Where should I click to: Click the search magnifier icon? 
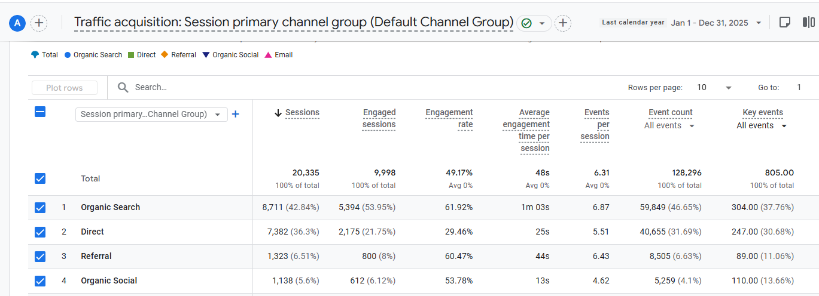pyautogui.click(x=123, y=88)
